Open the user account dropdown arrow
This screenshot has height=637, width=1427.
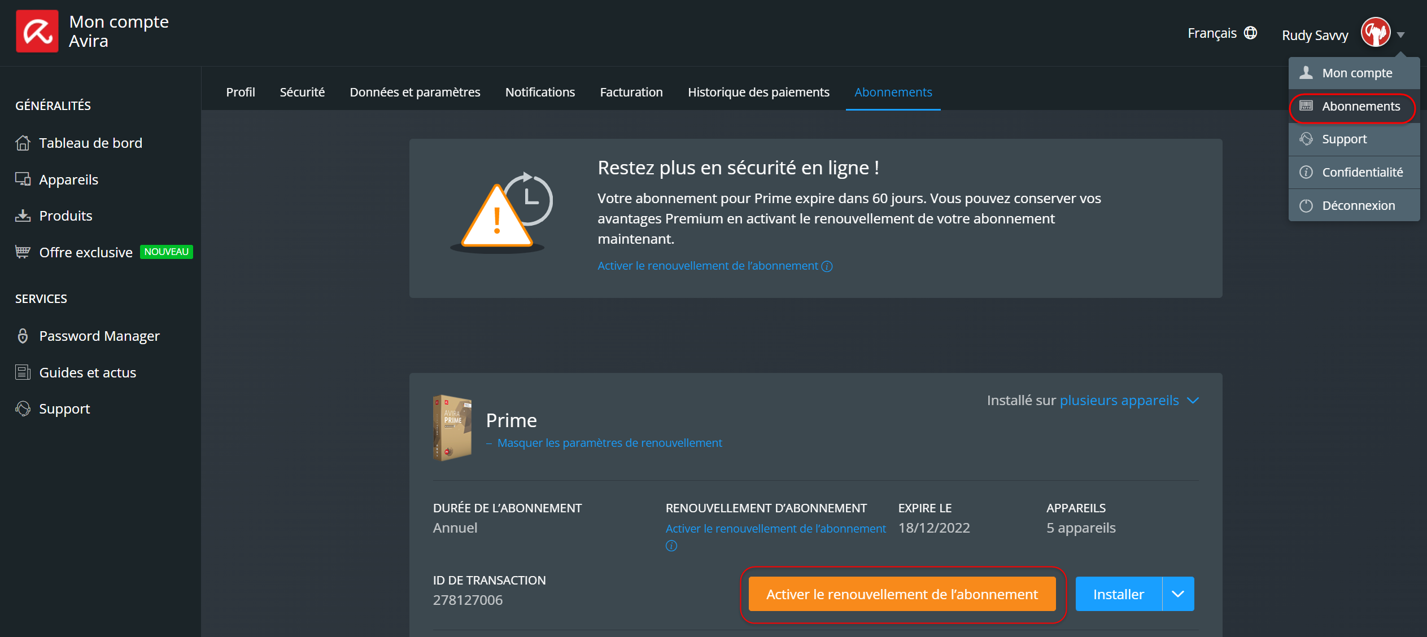coord(1401,35)
